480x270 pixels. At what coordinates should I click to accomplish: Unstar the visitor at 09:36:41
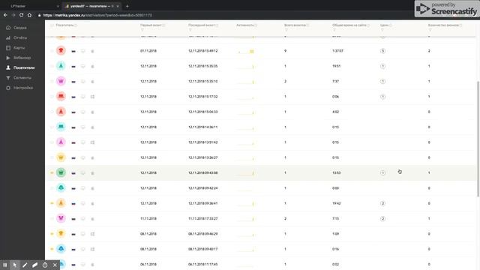[52, 203]
